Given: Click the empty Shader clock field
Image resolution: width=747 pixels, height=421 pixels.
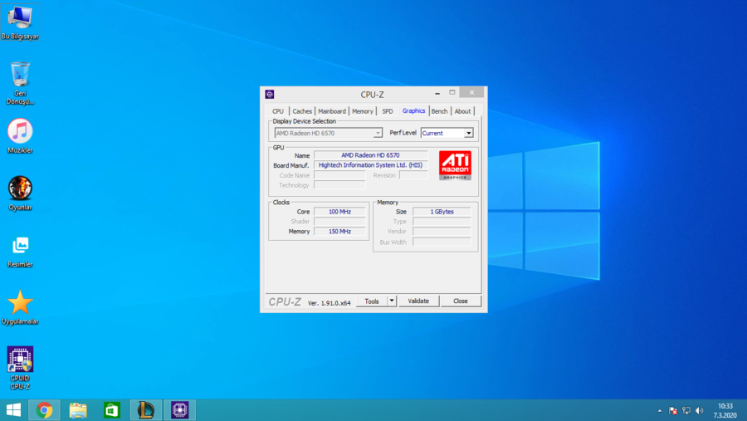Looking at the screenshot, I should point(339,222).
